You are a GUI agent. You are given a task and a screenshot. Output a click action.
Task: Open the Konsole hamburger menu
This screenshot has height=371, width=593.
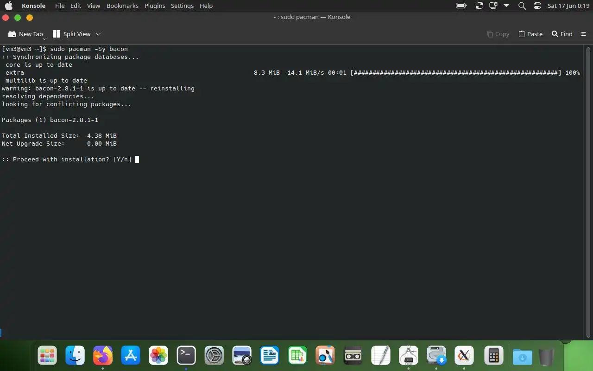(584, 34)
